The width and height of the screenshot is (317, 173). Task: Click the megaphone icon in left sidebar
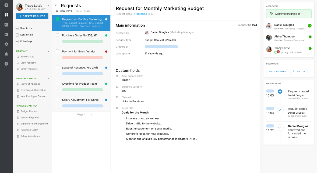click(6, 5)
